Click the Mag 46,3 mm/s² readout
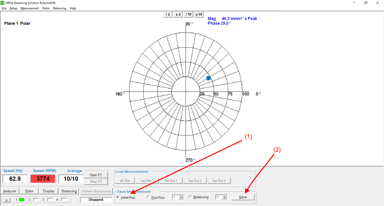384x206 pixels. point(233,19)
